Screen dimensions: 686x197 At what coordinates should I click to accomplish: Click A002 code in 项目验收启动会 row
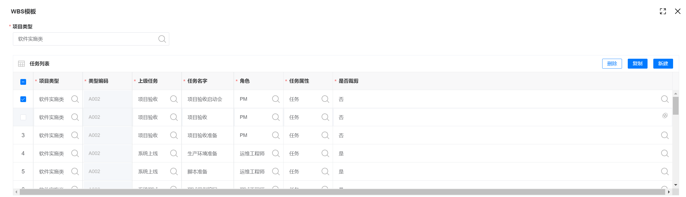pyautogui.click(x=94, y=99)
